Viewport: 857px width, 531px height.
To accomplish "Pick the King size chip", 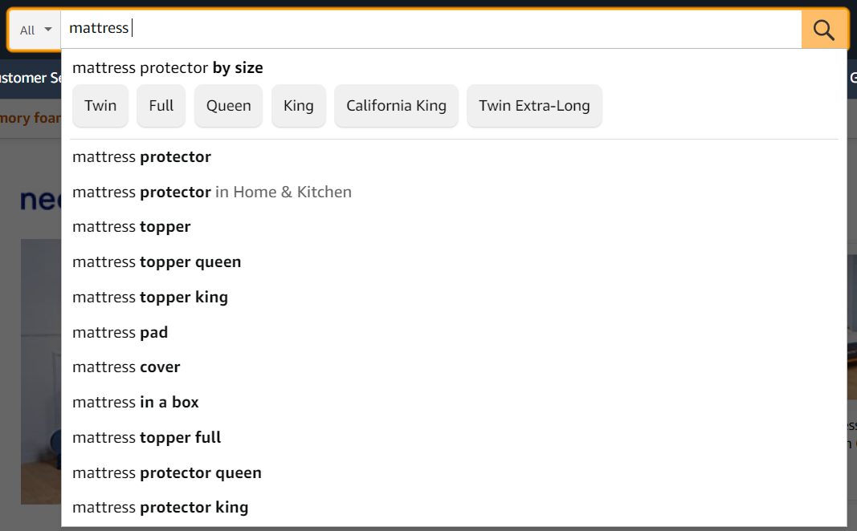I will click(298, 106).
